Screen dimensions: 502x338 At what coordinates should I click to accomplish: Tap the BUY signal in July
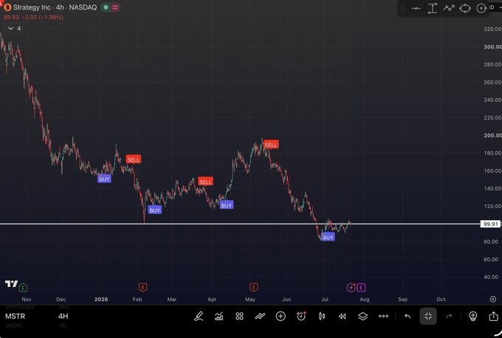pyautogui.click(x=328, y=237)
